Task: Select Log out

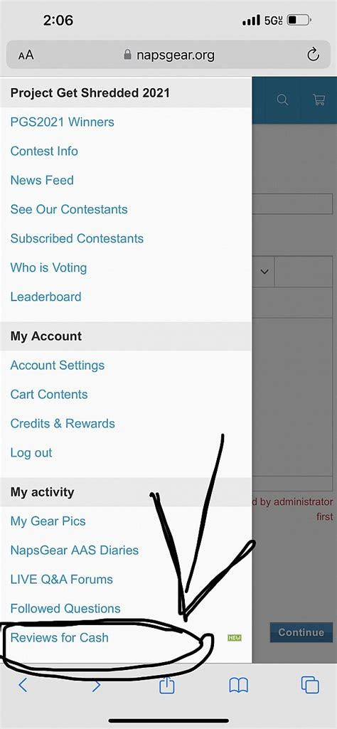Action: tap(31, 453)
